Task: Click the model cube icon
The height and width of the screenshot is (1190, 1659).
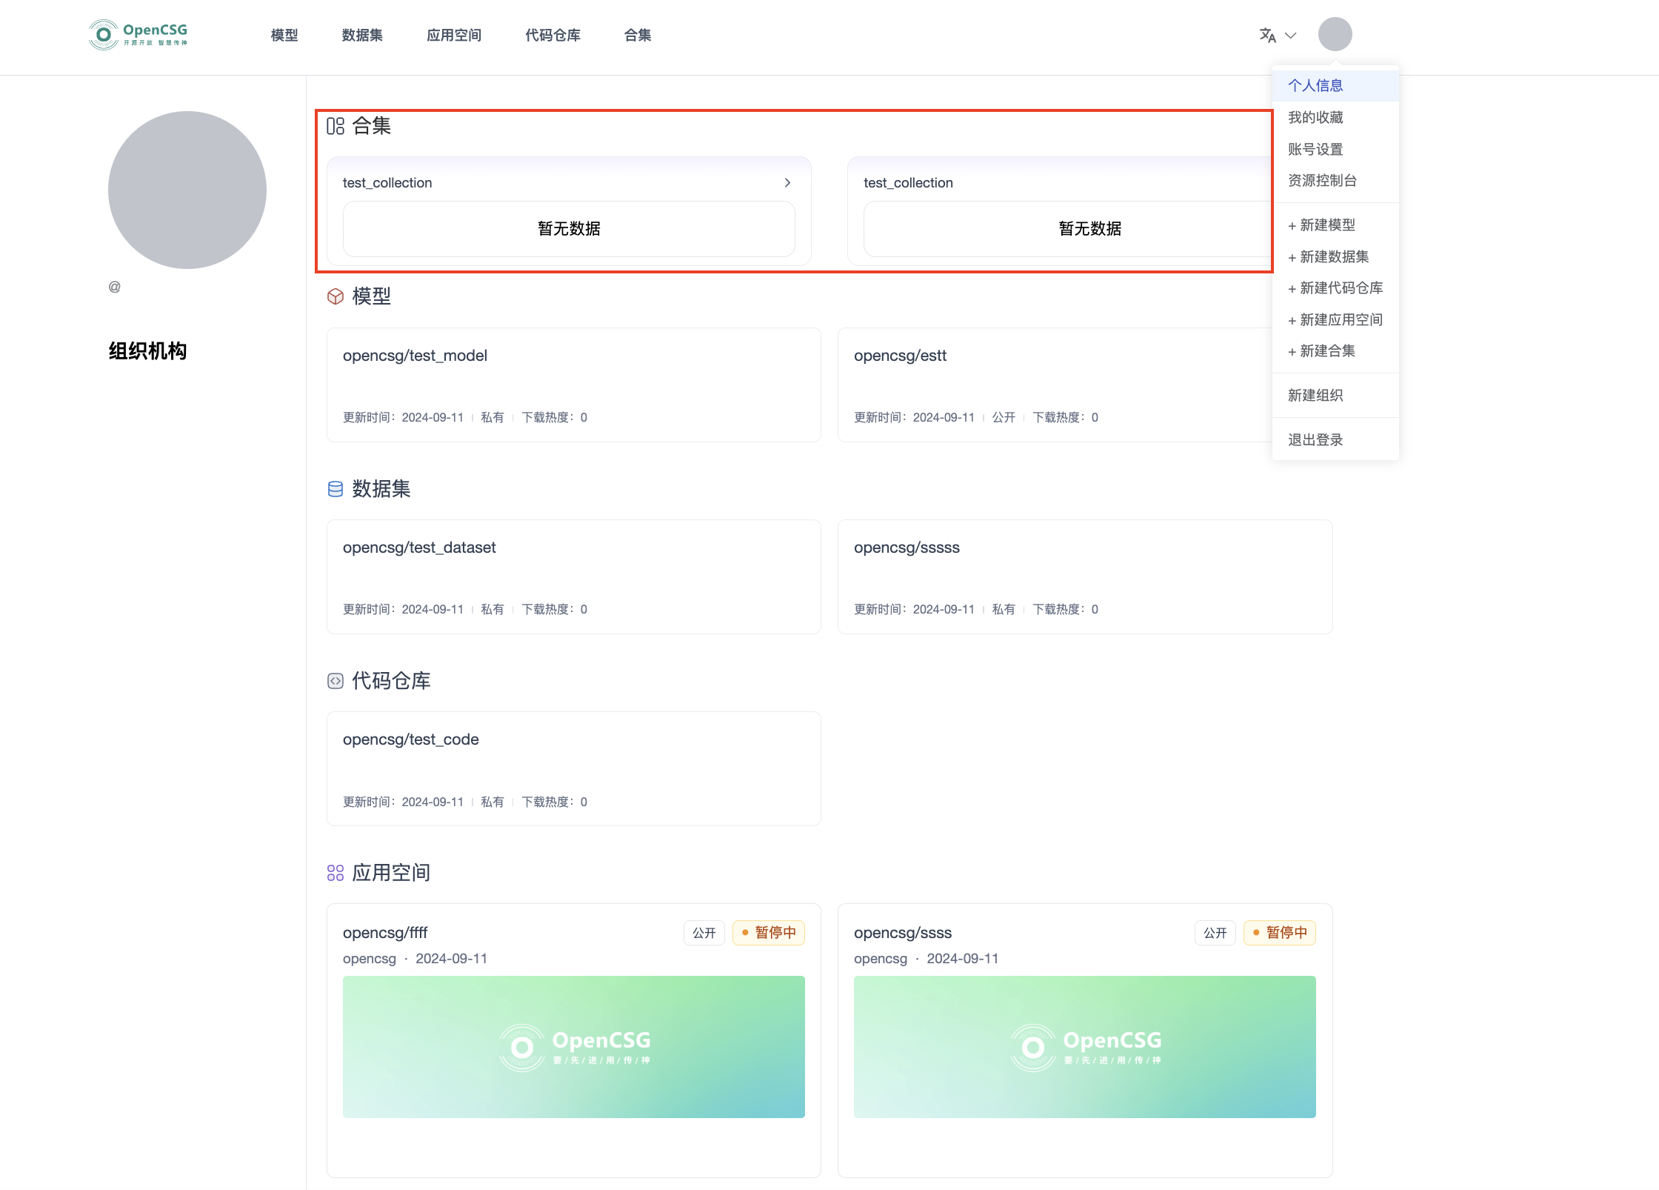Action: 336,296
